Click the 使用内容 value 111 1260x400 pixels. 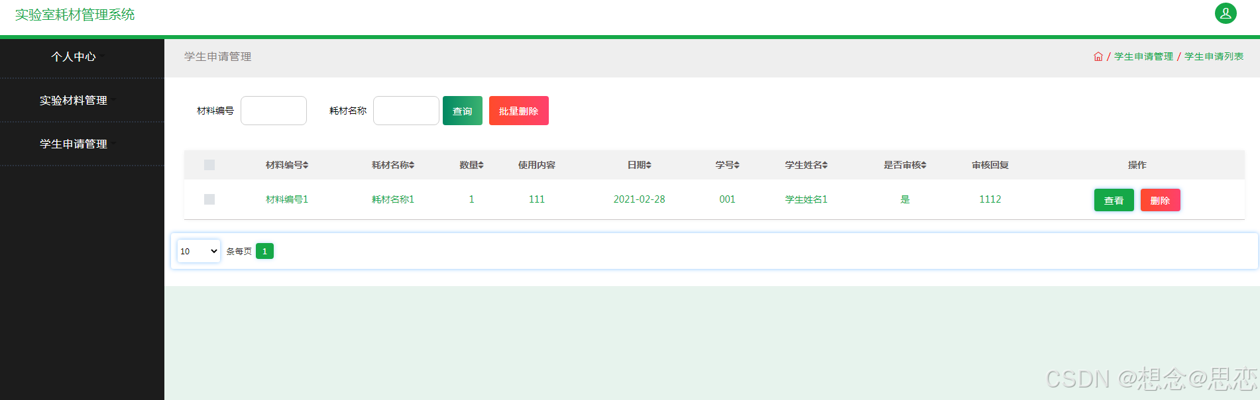pyautogui.click(x=537, y=199)
